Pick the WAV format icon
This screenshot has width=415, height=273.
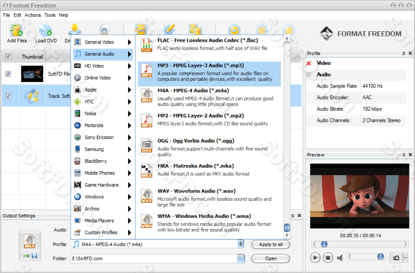147,196
